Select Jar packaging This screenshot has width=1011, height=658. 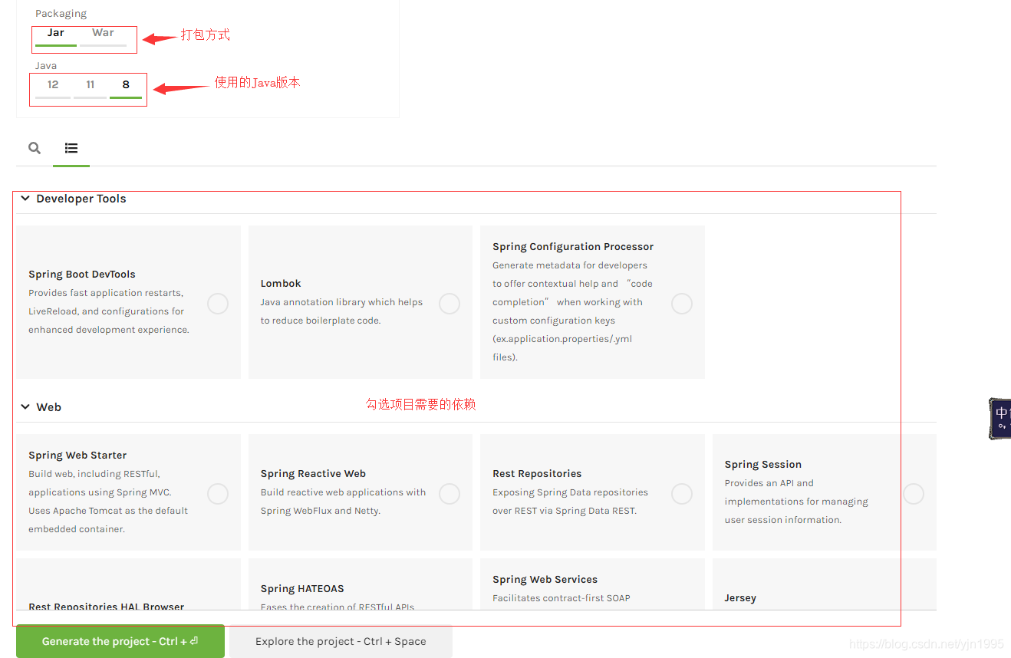point(56,35)
